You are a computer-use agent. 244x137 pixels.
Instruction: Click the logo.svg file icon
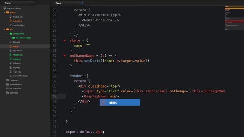pos(10,72)
